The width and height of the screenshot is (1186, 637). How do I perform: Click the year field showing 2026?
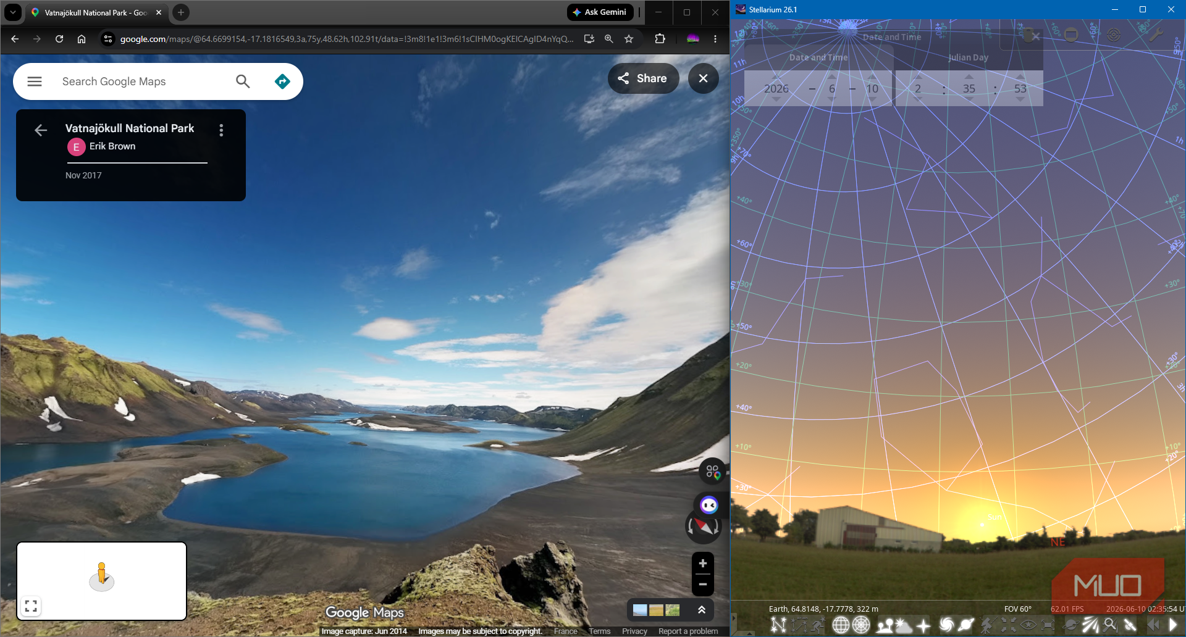point(776,88)
